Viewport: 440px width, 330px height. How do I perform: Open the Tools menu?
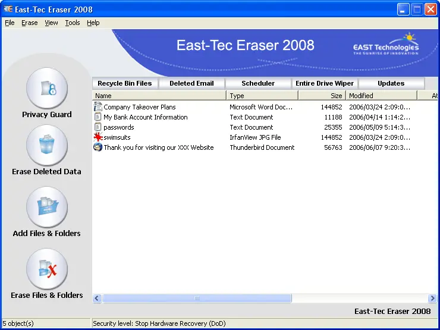click(x=73, y=23)
